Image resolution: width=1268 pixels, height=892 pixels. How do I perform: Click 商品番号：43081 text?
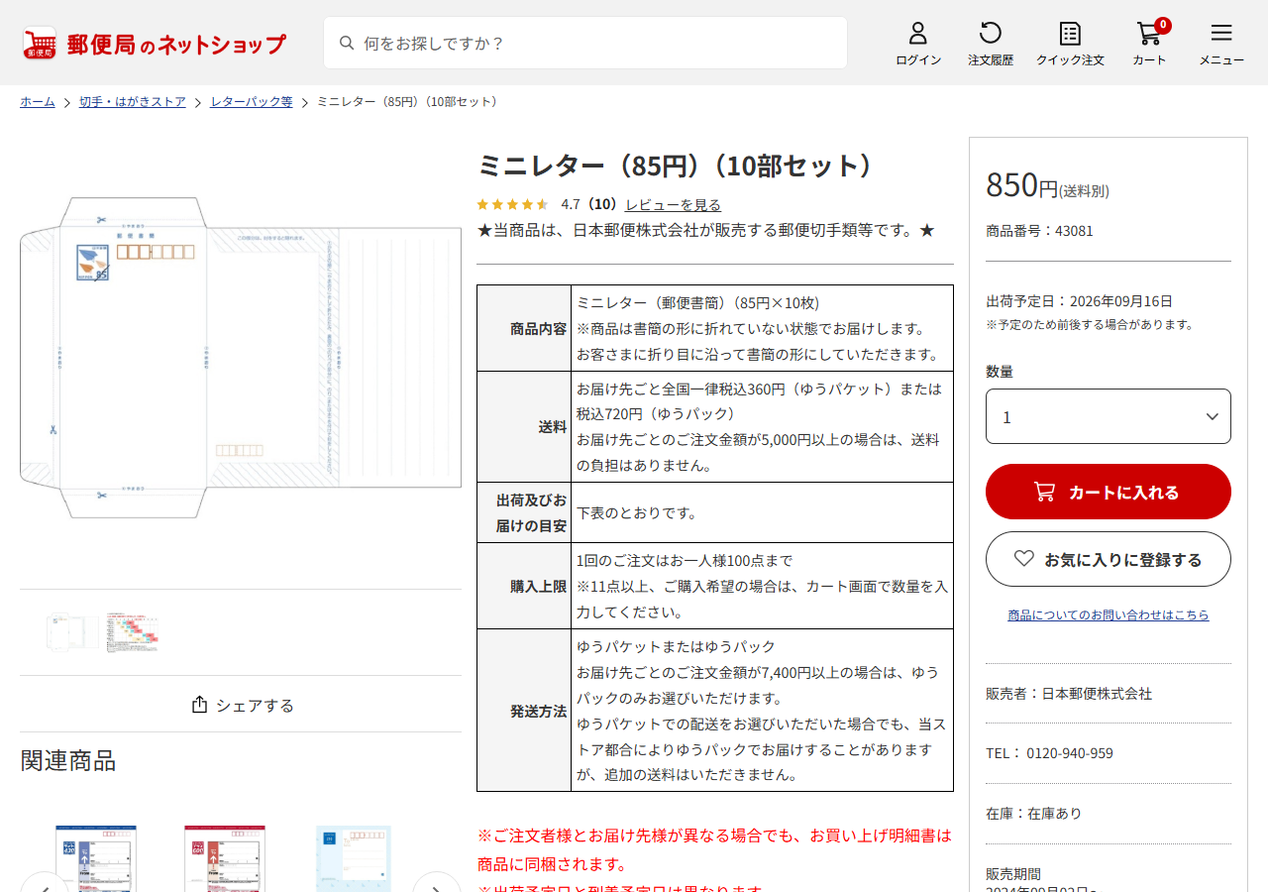click(x=1039, y=231)
